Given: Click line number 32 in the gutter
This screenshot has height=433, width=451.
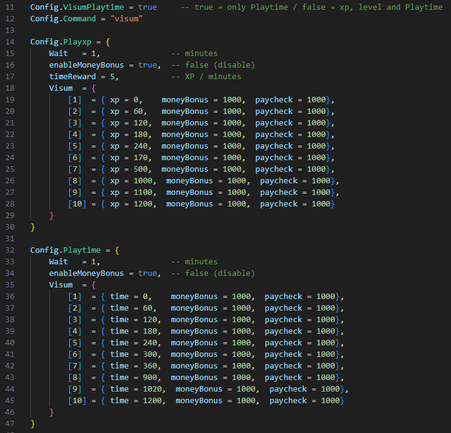Looking at the screenshot, I should point(10,250).
